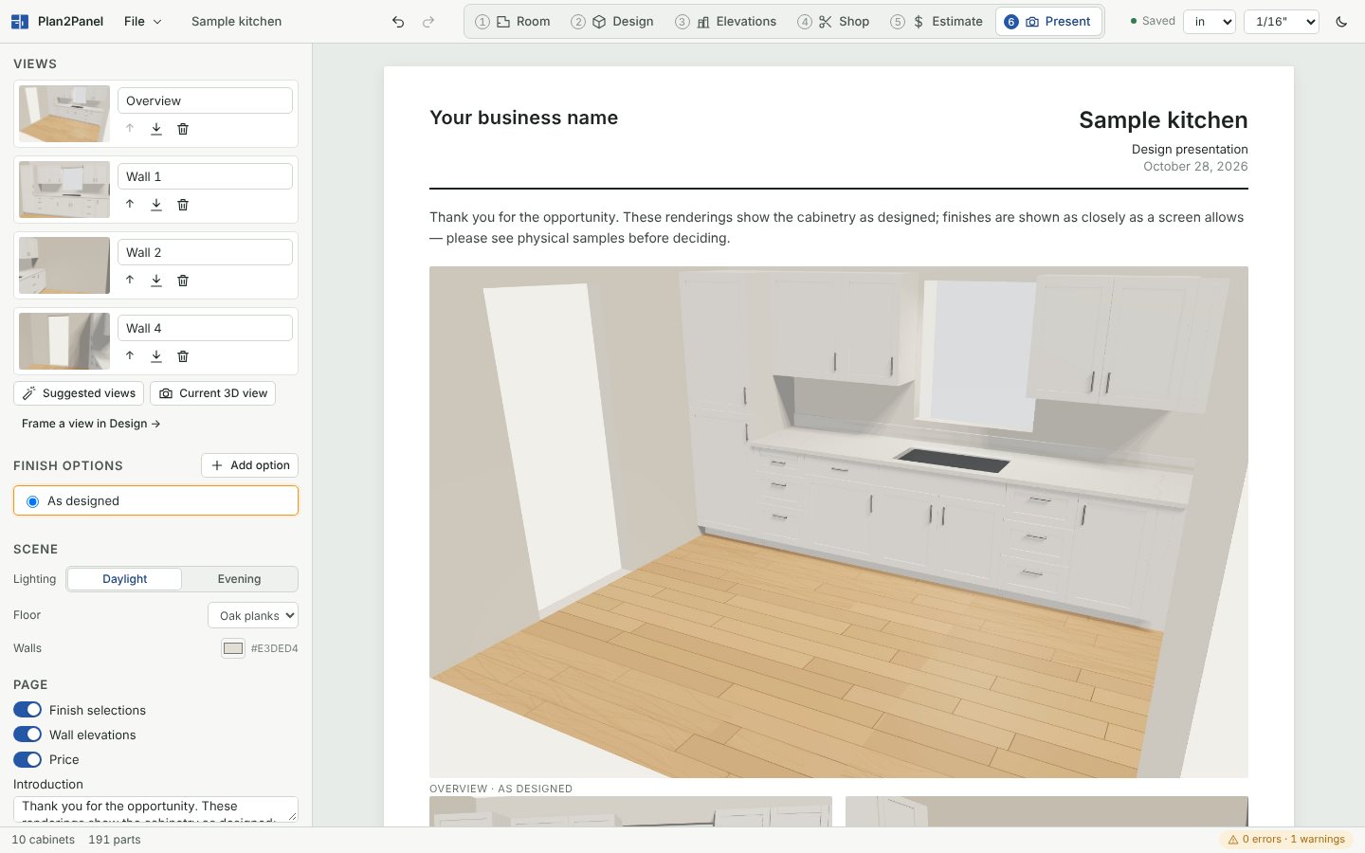Go to the Elevations step tab

click(x=726, y=22)
